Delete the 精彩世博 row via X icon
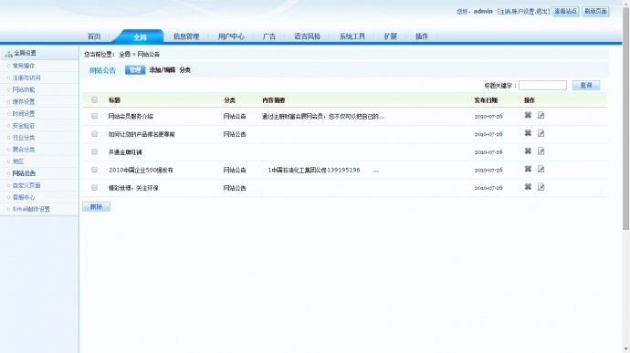Viewport: 630px width, 353px height. tap(528, 187)
